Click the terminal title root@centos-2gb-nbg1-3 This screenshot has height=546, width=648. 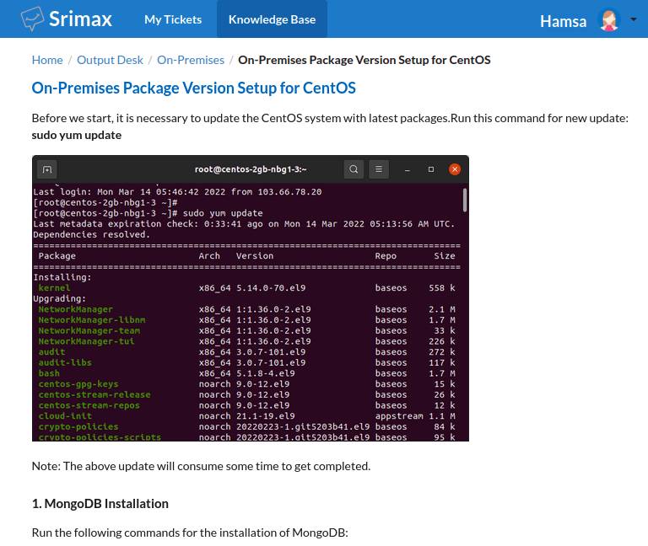pyautogui.click(x=251, y=169)
